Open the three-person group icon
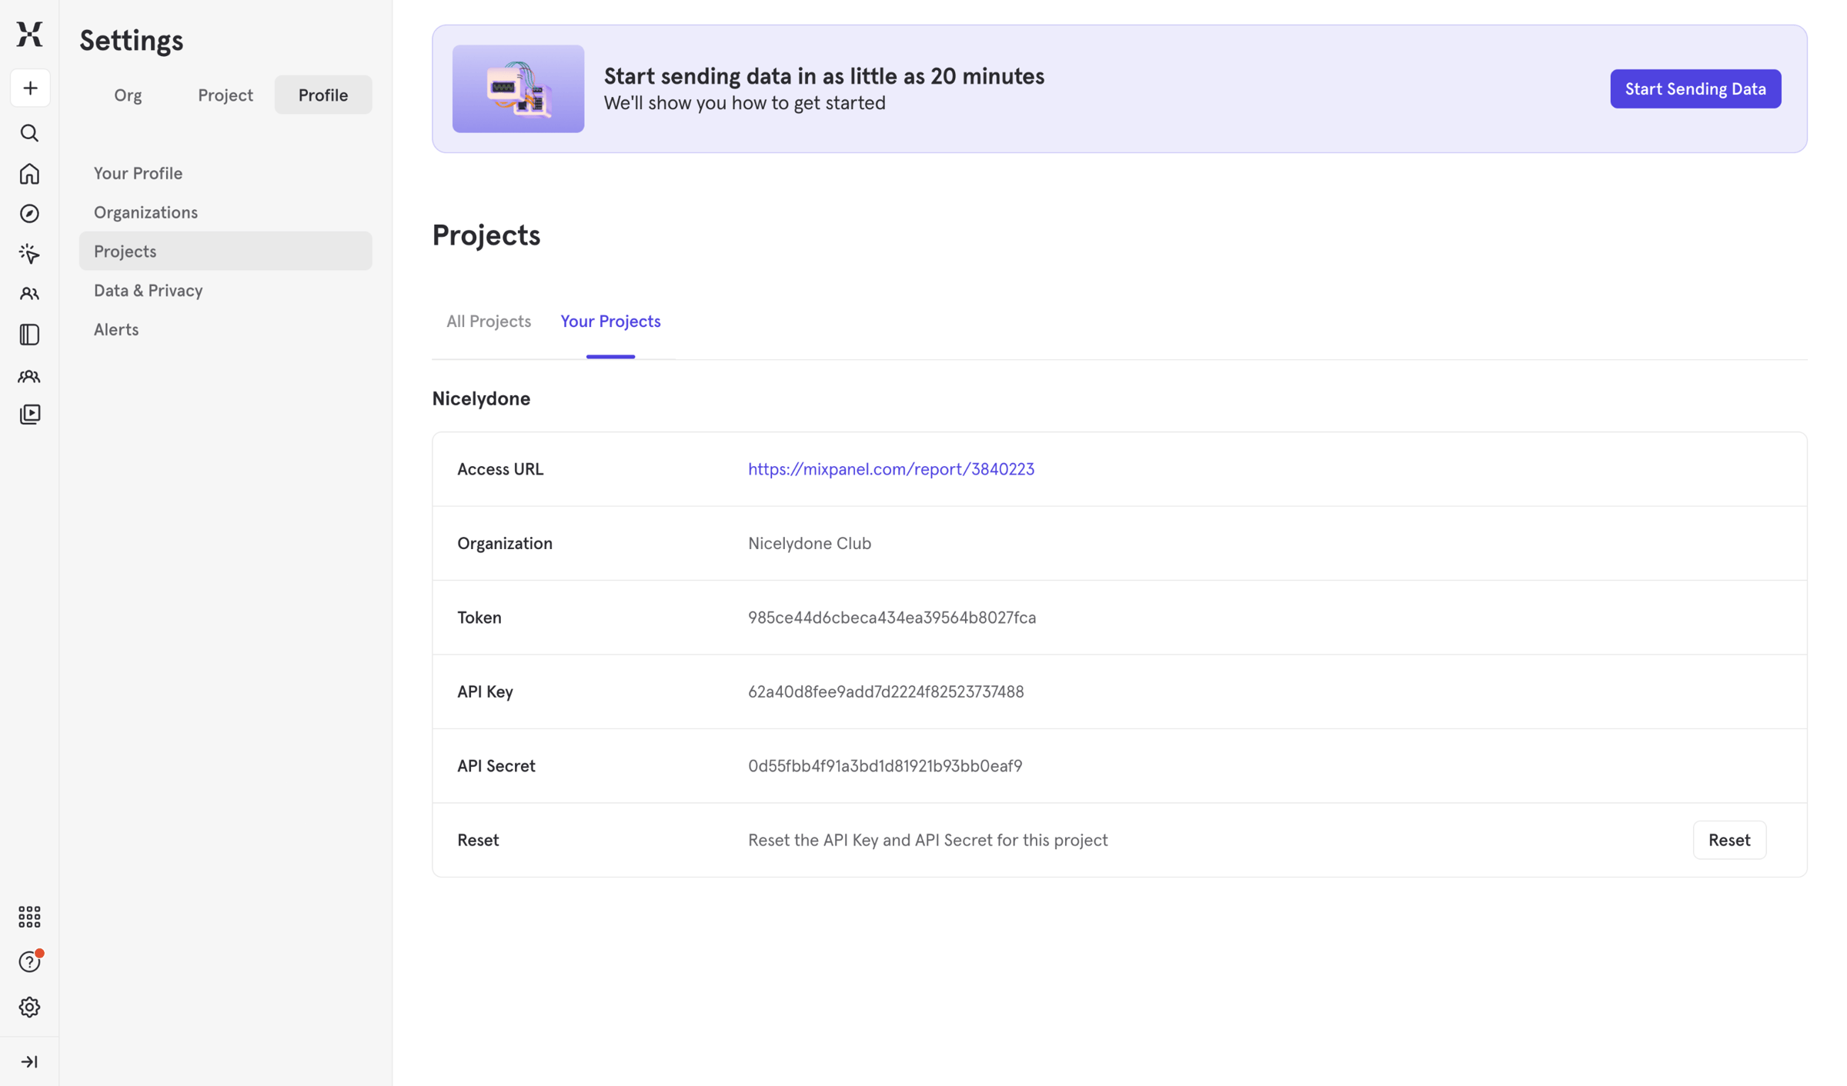The image size is (1847, 1086). 29,376
